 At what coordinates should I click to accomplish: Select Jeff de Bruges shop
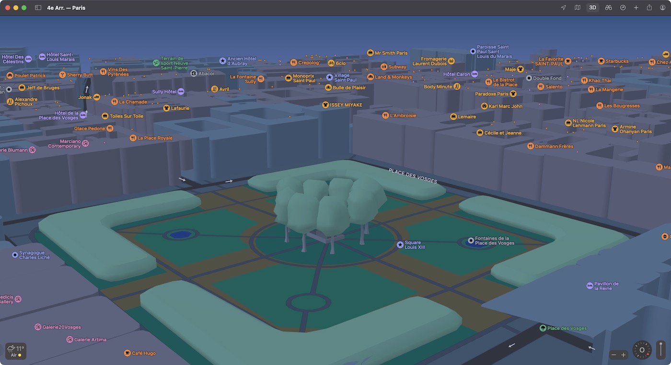click(x=22, y=88)
